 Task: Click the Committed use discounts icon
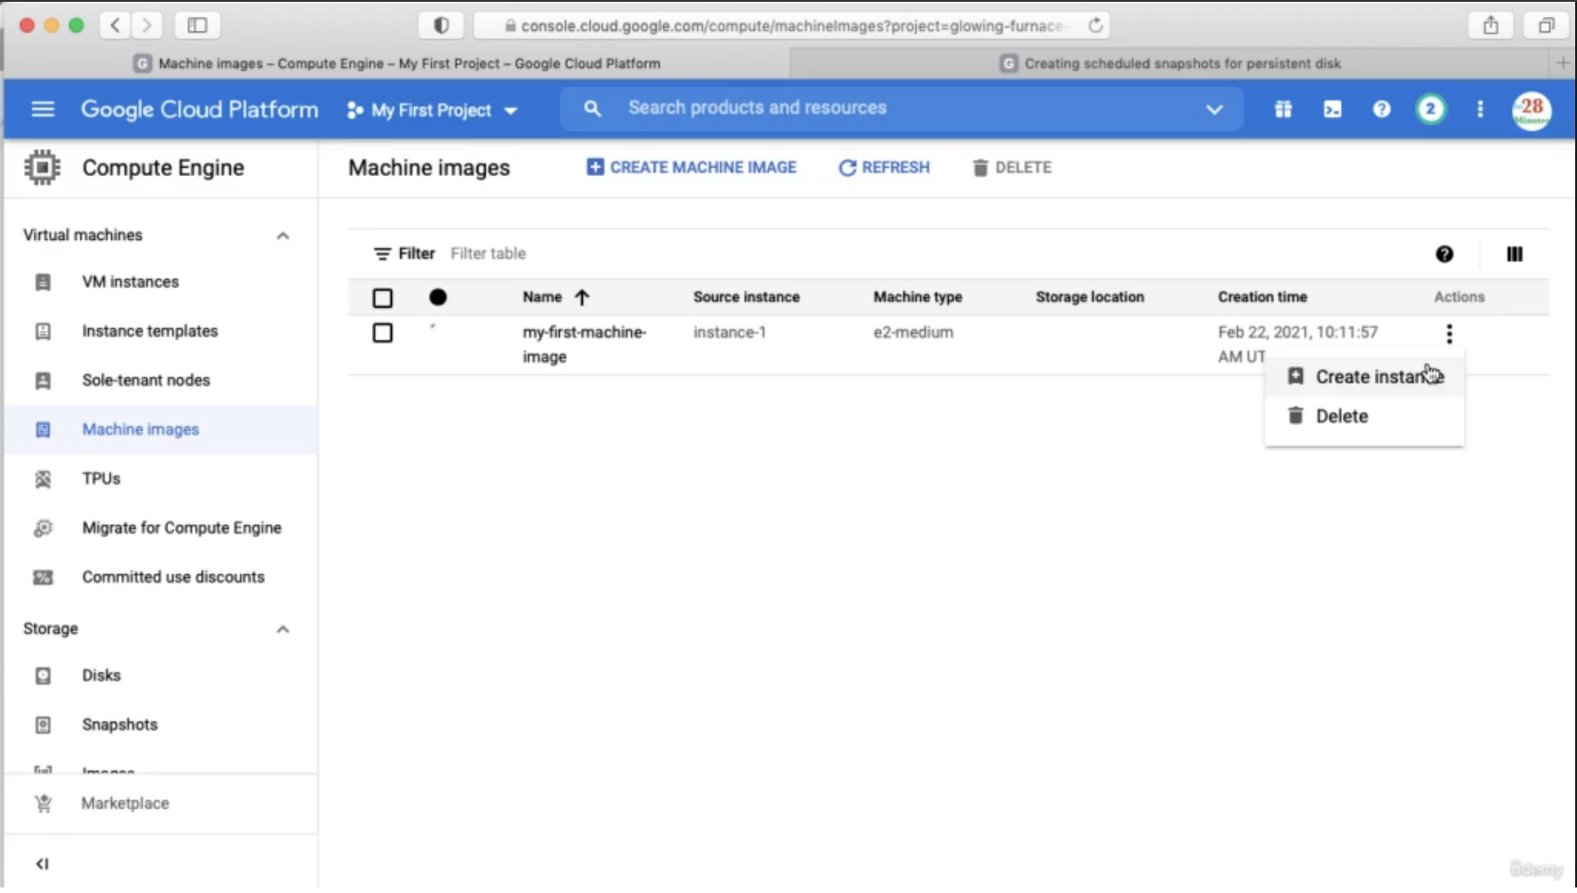point(43,577)
